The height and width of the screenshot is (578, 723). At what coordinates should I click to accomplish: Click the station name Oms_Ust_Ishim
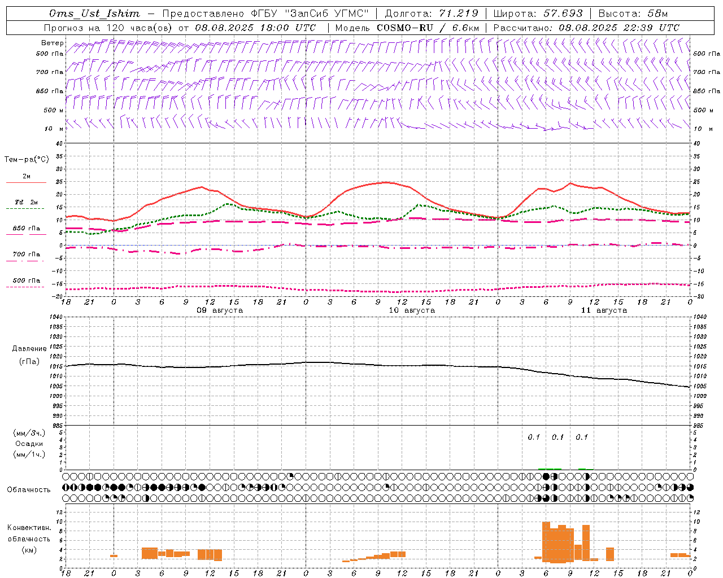pos(94,14)
